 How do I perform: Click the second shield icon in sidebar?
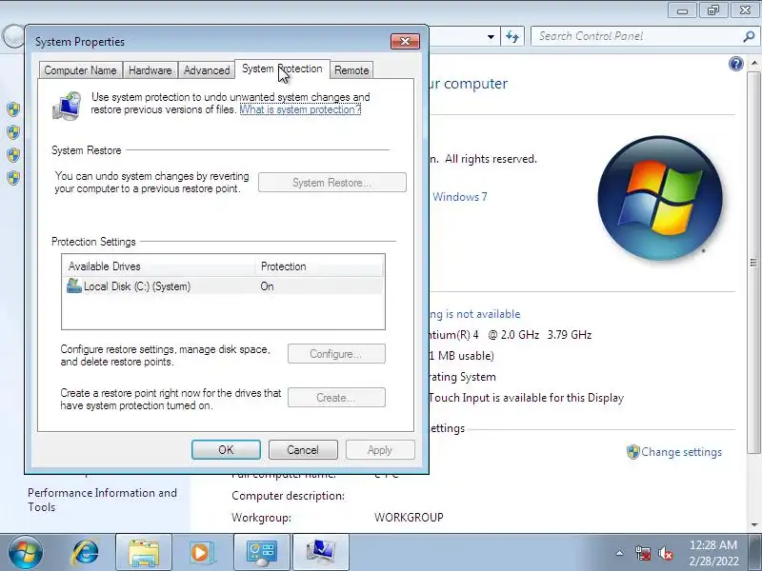13,131
